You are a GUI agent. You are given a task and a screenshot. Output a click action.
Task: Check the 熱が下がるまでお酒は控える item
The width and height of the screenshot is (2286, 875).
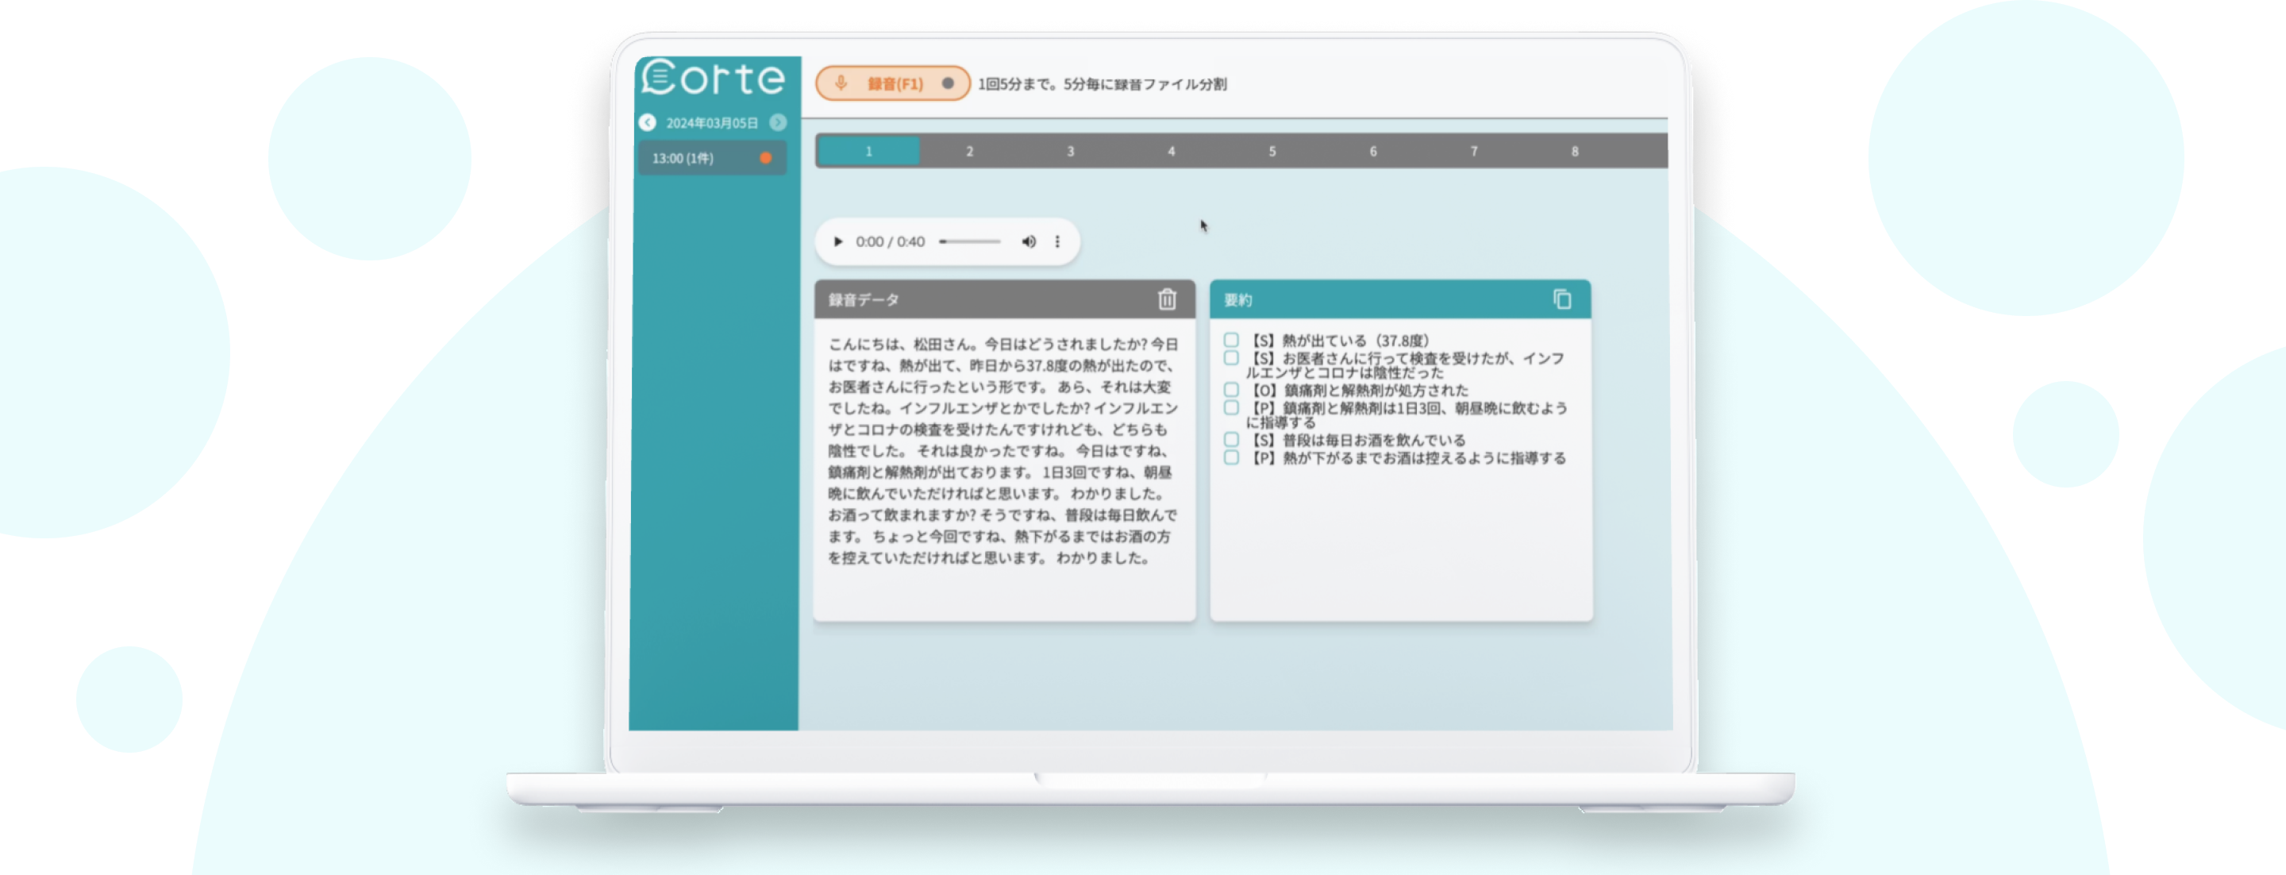[x=1231, y=458]
